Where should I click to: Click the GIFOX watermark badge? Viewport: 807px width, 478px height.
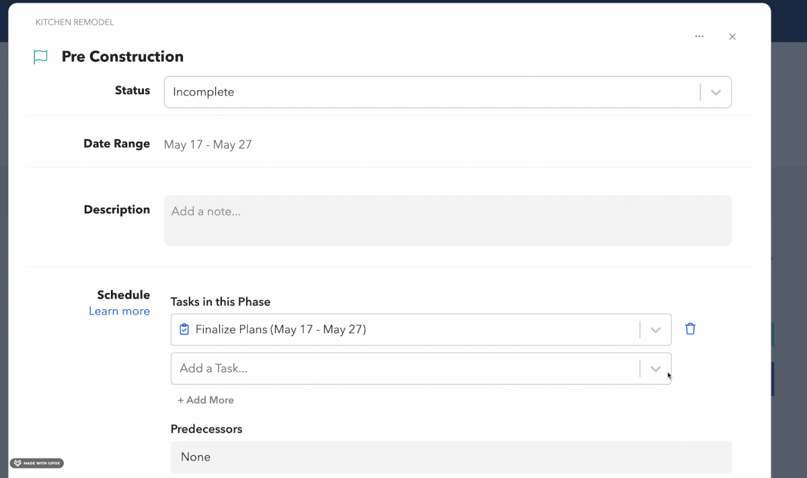coord(37,463)
